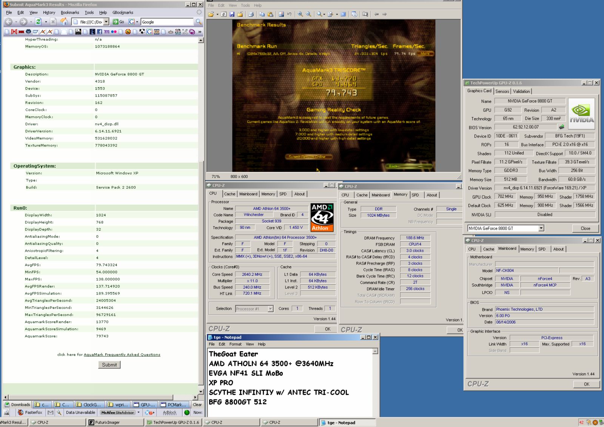Image resolution: width=604 pixels, height=427 pixels.
Task: Open FuturixImager taskbar button
Action: [x=116, y=422]
